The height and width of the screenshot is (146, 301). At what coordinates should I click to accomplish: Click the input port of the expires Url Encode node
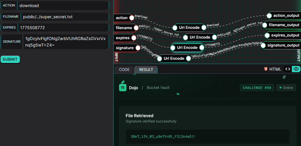173,47
